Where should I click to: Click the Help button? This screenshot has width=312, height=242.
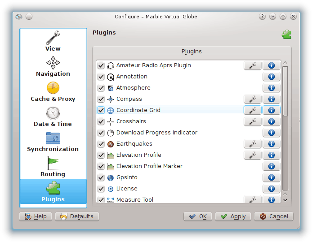click(36, 216)
